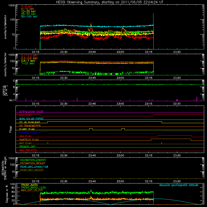Click the REAR_DEC_WEIGHT legend label
This screenshot has width=207, height=207.
tap(32, 170)
